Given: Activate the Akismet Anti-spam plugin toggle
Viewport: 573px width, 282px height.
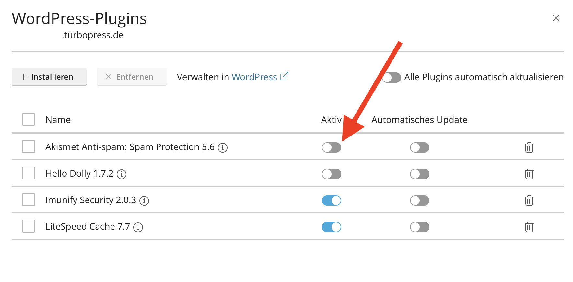Looking at the screenshot, I should point(331,147).
